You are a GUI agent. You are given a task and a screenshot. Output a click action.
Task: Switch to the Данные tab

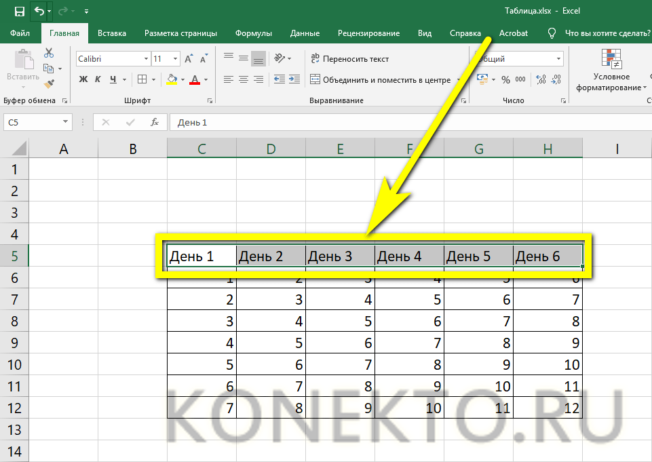click(305, 33)
